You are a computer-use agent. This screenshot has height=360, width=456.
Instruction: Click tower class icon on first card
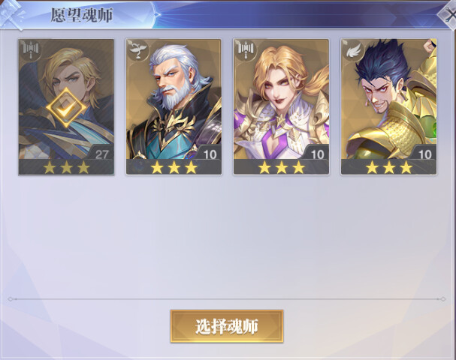[x=31, y=50]
